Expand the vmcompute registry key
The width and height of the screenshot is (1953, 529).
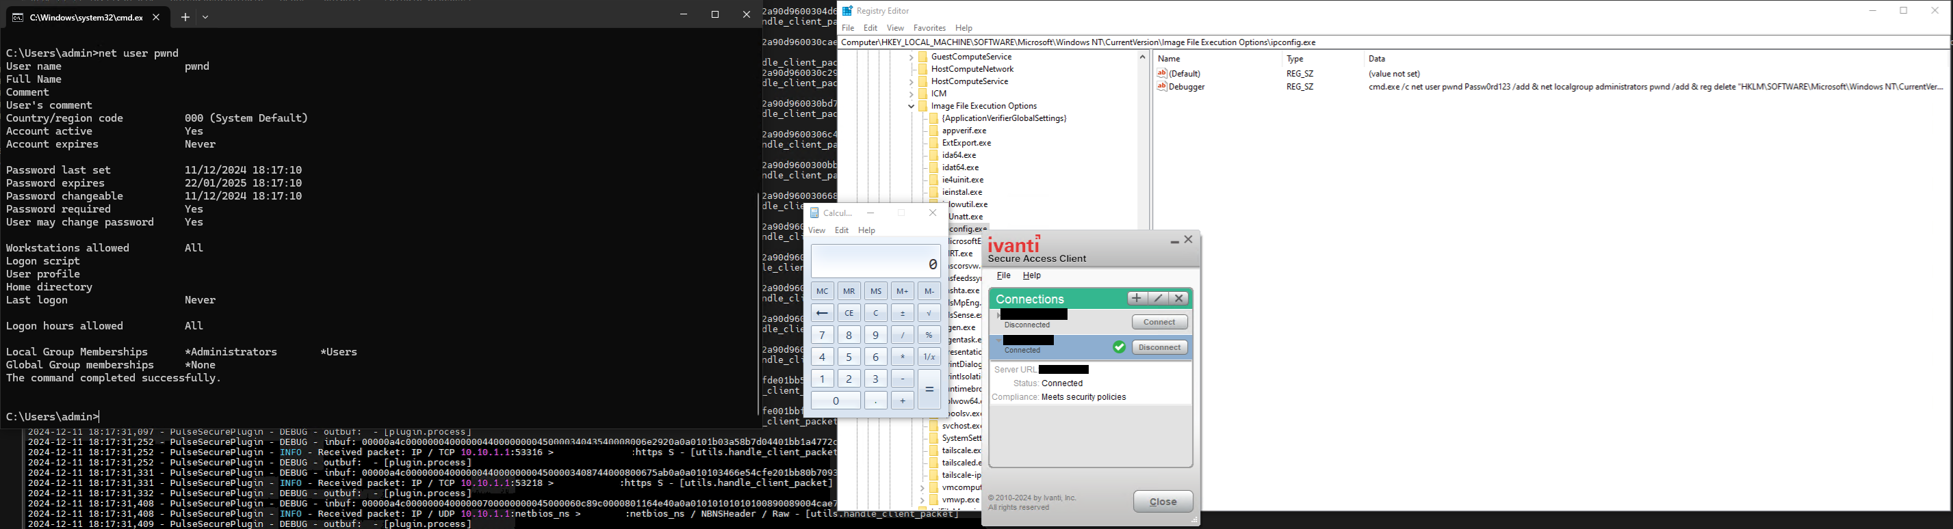922,488
